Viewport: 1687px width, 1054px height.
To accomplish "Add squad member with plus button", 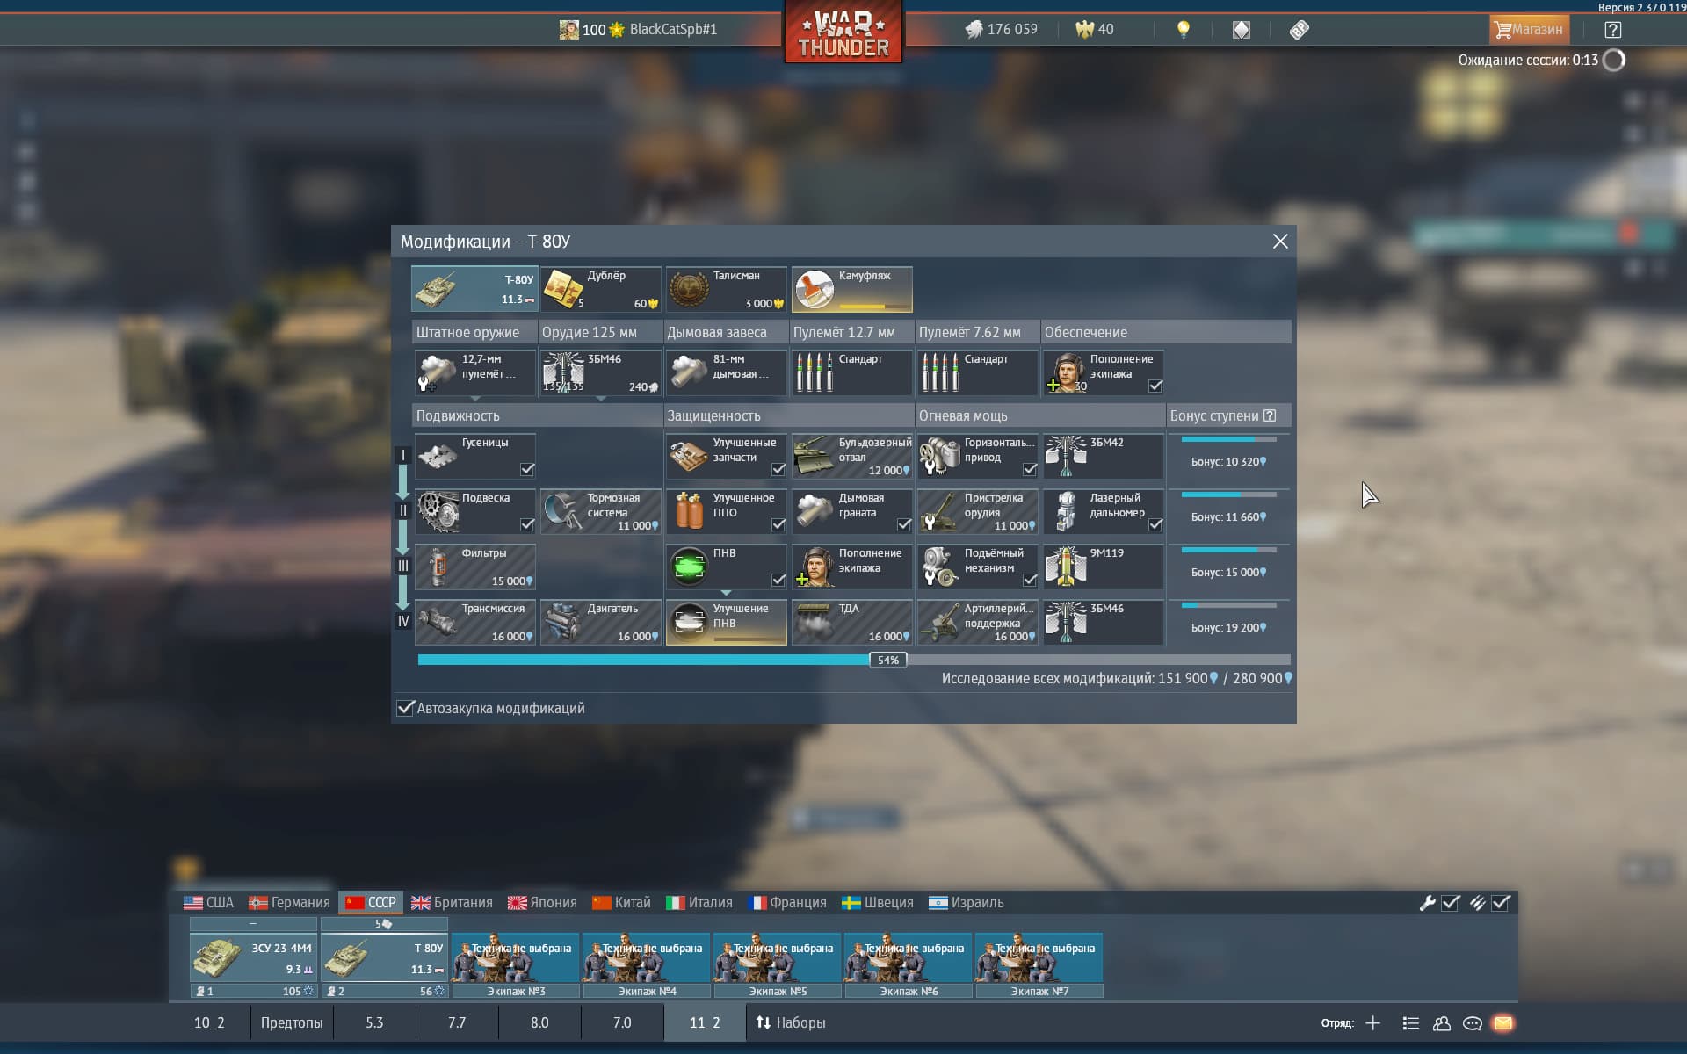I will tap(1372, 1023).
